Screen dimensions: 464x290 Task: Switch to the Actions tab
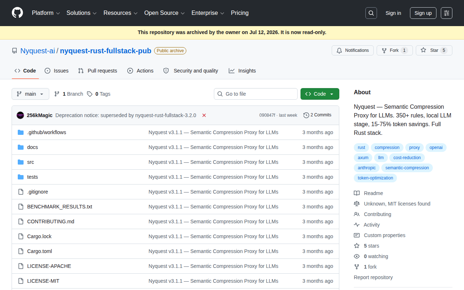(140, 71)
